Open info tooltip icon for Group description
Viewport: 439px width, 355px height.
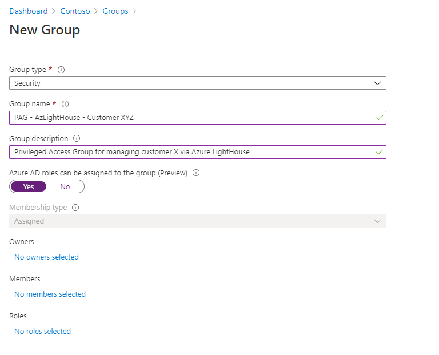pos(77,138)
